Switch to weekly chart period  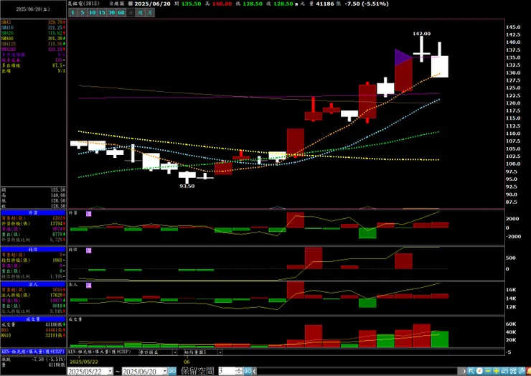point(141,13)
